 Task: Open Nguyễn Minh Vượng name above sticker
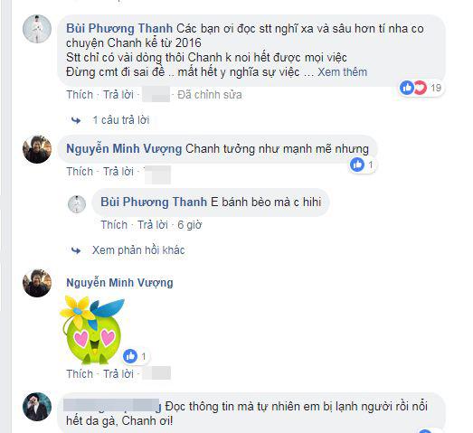tap(119, 283)
